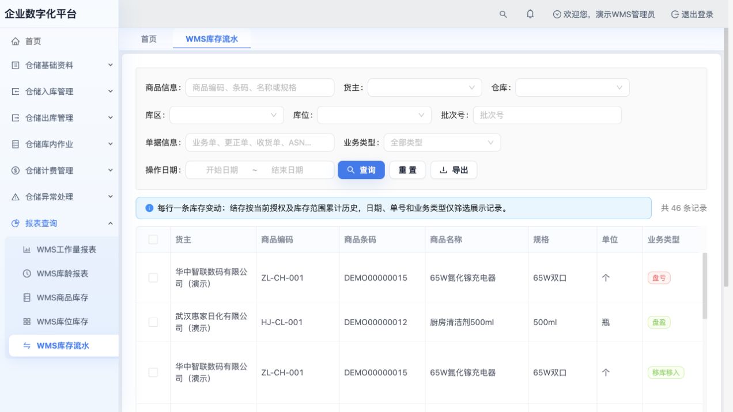
Task: Focus the 单据信息 input field
Action: (x=260, y=142)
